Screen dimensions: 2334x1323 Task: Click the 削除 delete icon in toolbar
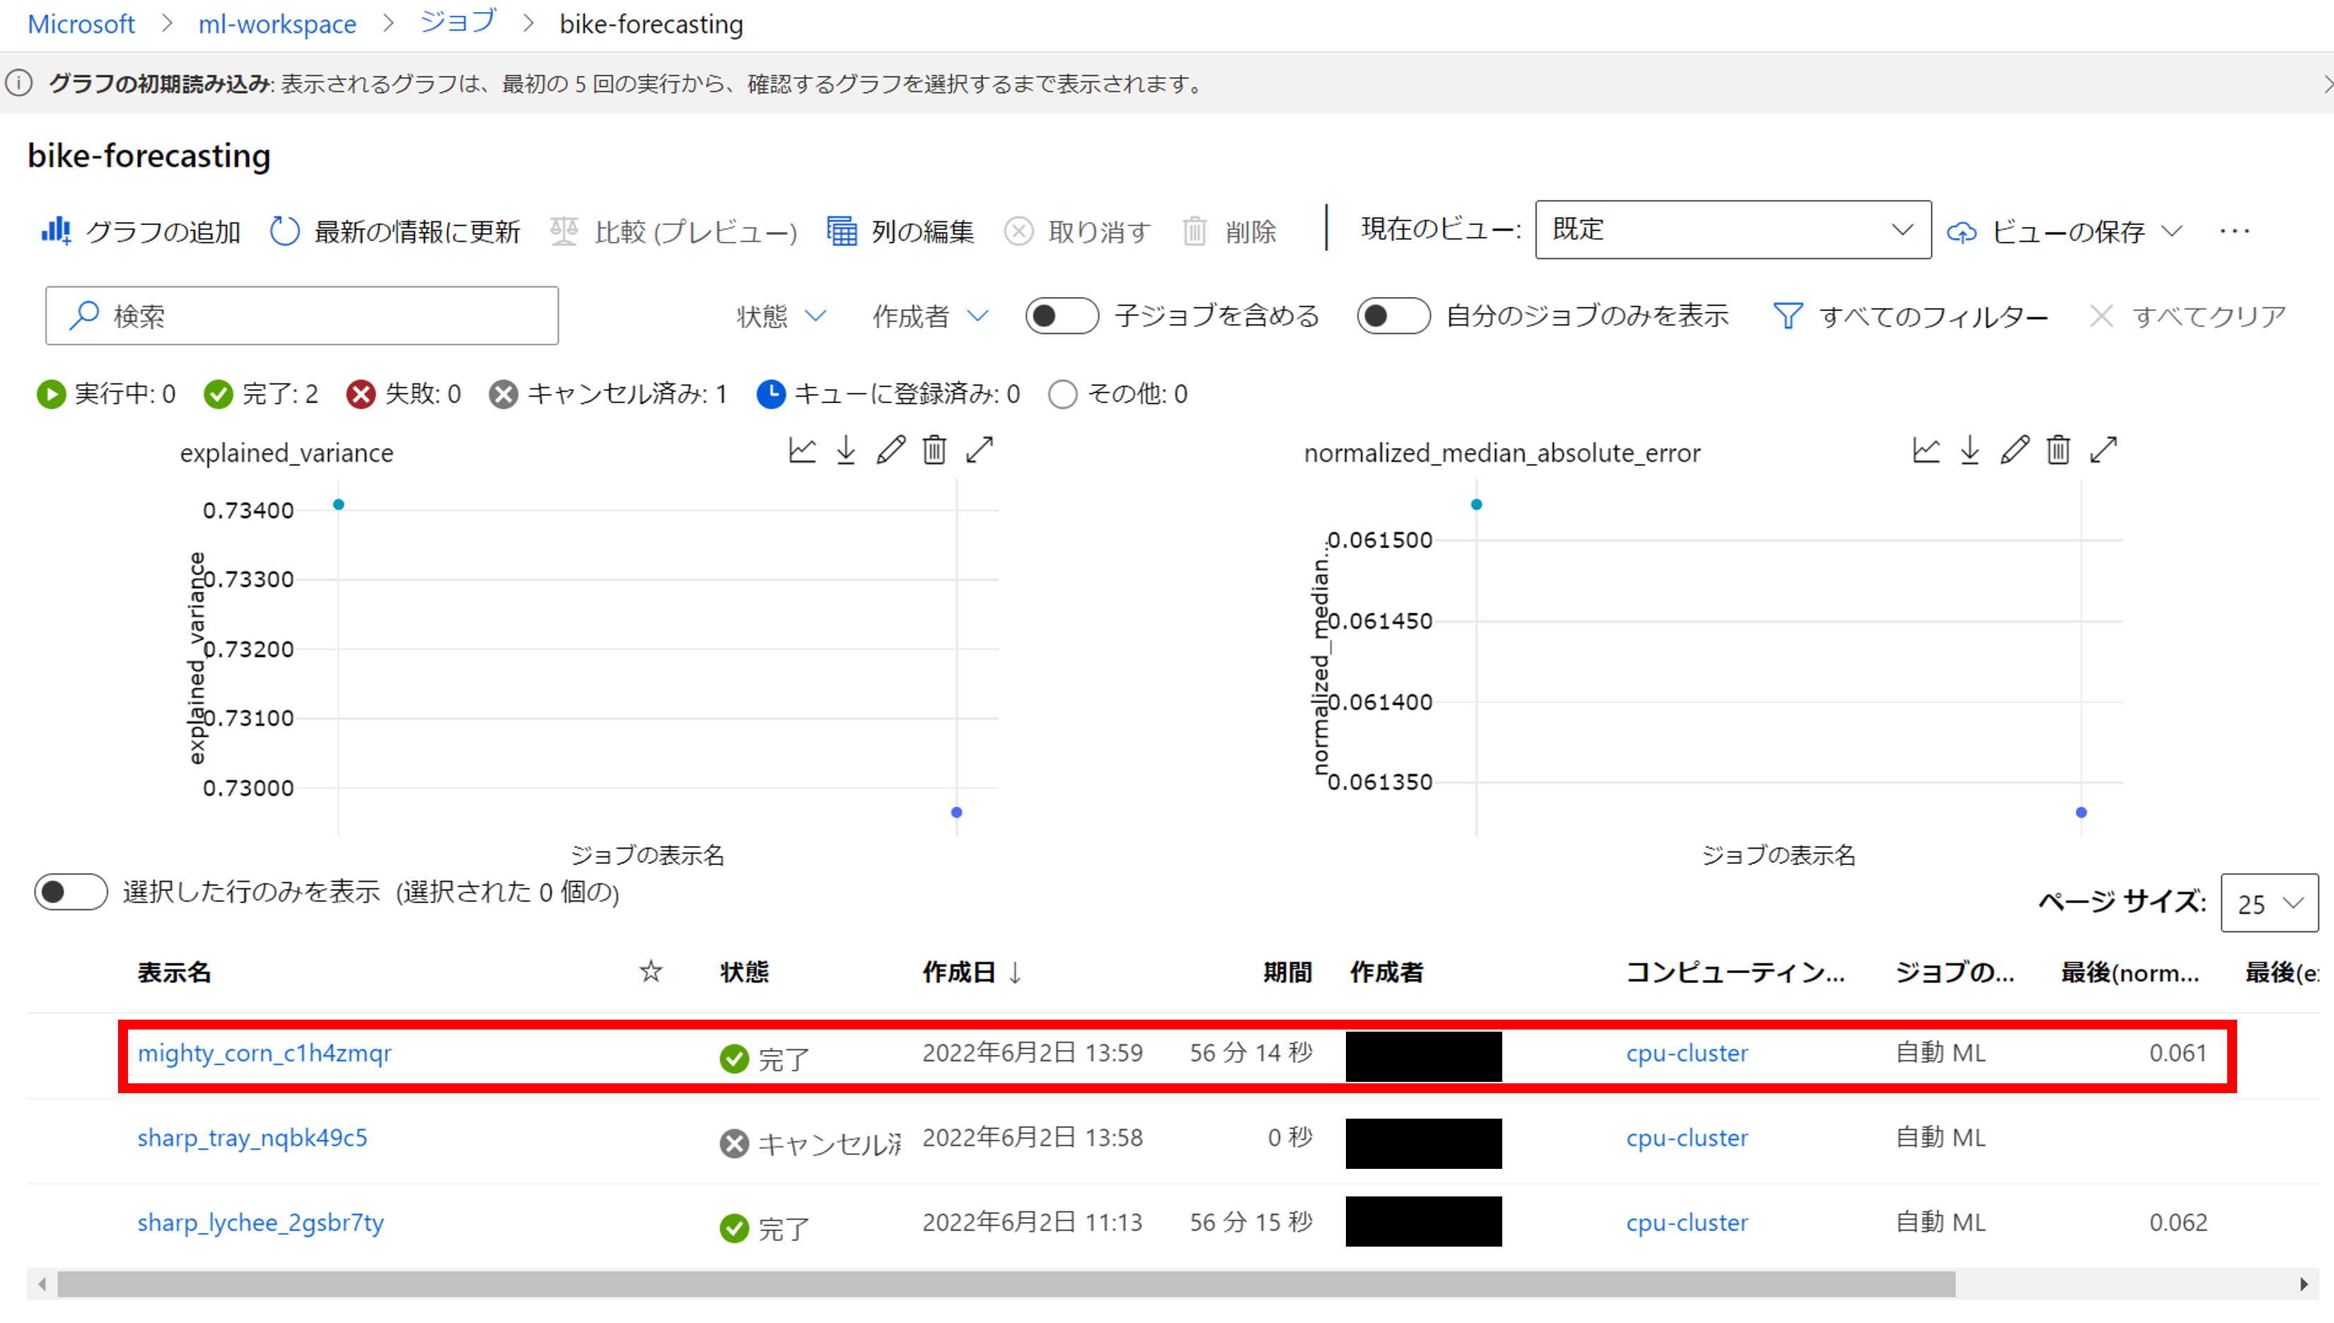(1195, 231)
